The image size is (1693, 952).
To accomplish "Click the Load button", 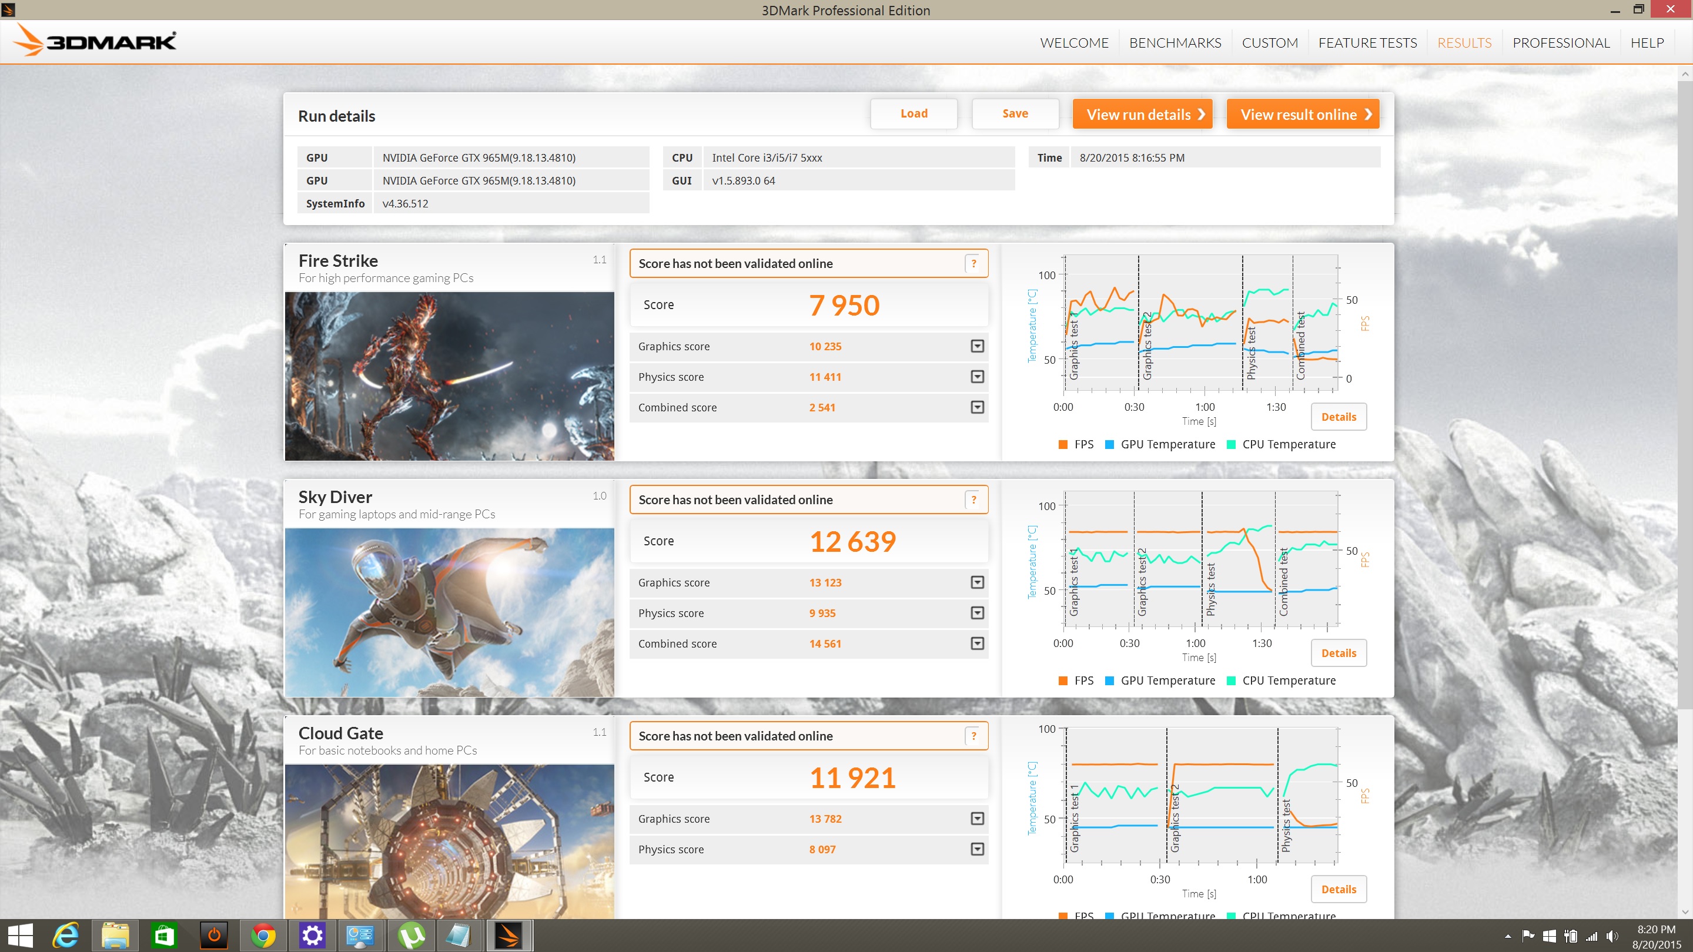I will (914, 113).
